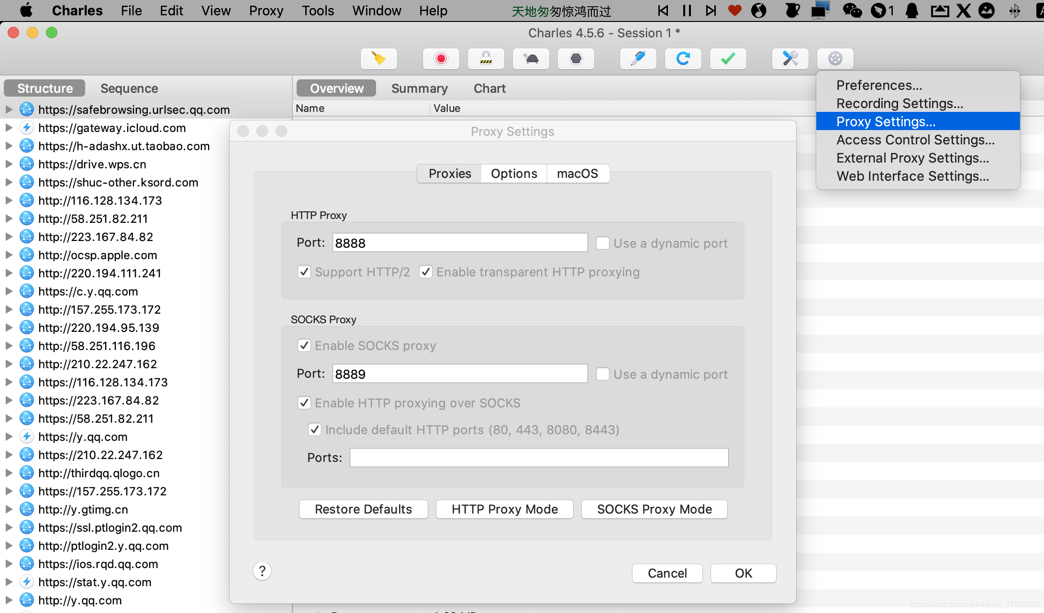Toggle the red record button

click(x=441, y=59)
